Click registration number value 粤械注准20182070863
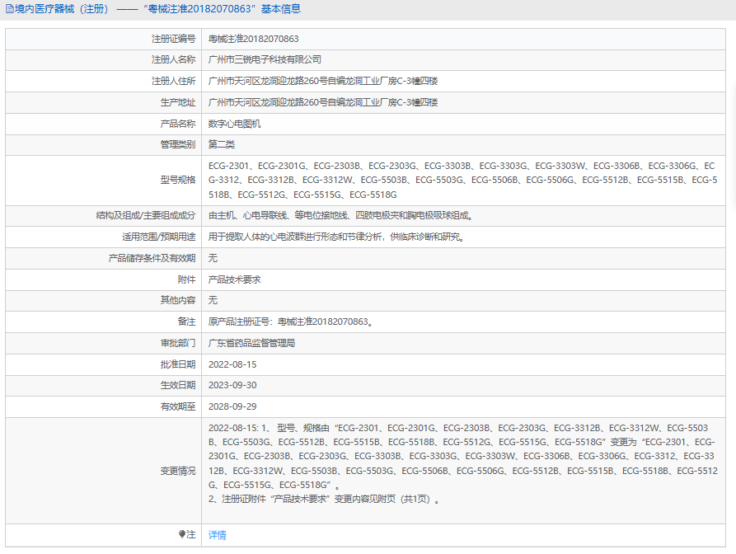Screen dimensions: 736x554 pyautogui.click(x=254, y=39)
